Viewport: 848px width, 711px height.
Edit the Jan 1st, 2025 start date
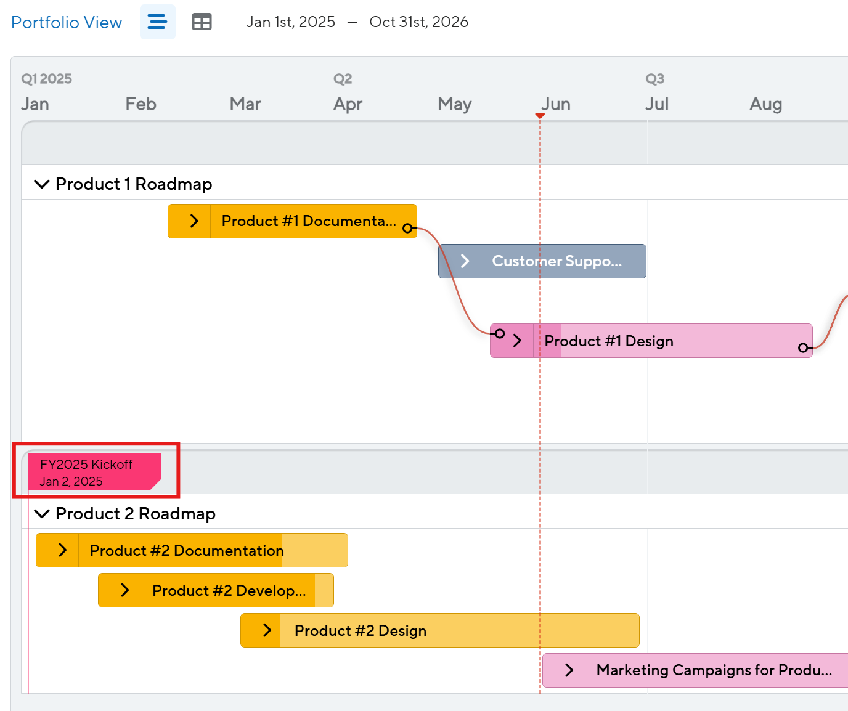290,22
